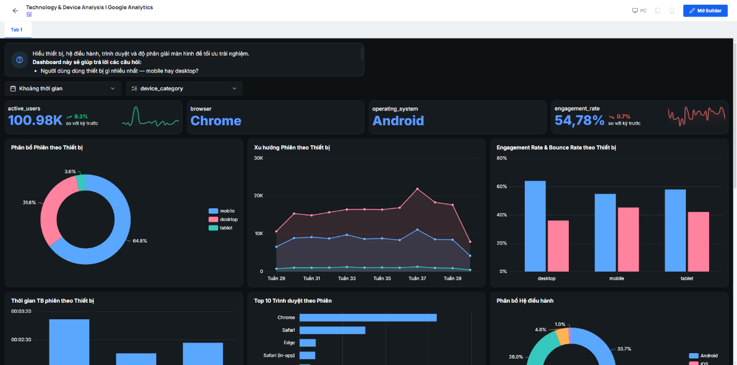The height and width of the screenshot is (365, 737).
Task: Click the blue desktop bar in Engagement Rate chart
Action: tap(535, 226)
